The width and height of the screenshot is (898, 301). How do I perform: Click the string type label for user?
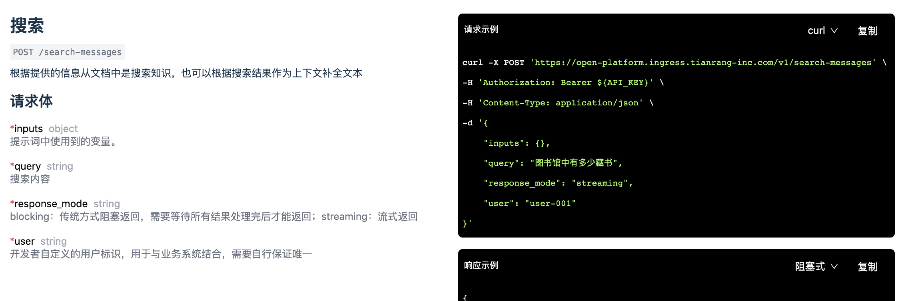pyautogui.click(x=54, y=241)
